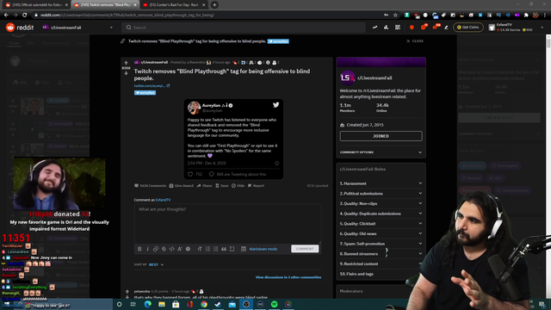Insert code block in comment editor
The height and width of the screenshot is (310, 551).
(232, 249)
